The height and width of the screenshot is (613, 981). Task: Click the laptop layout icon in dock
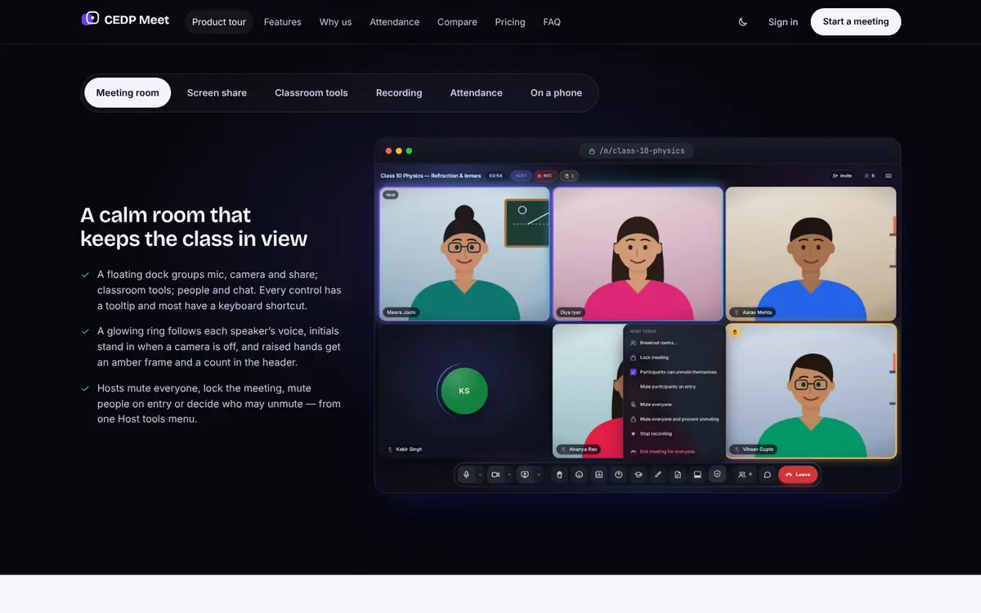[x=697, y=474]
